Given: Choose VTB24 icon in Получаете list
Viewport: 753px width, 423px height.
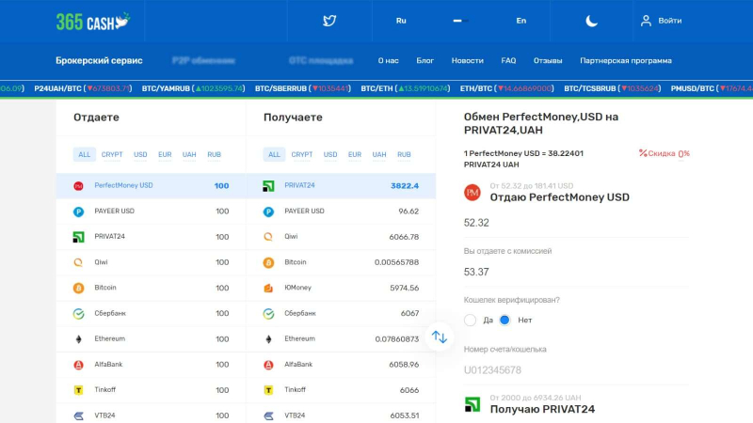Looking at the screenshot, I should (x=268, y=415).
